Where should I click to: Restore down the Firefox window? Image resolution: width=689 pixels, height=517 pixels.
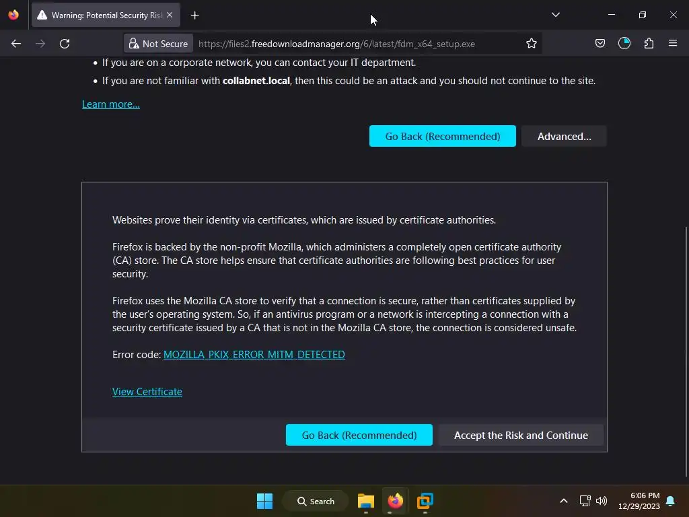(x=642, y=15)
